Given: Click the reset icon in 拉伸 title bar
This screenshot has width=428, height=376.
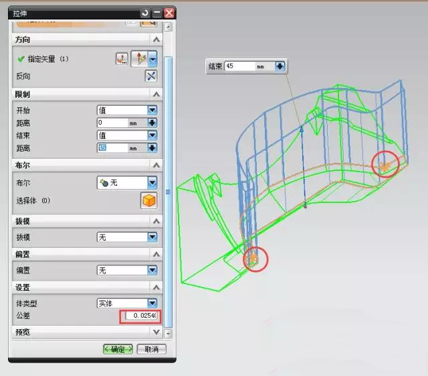Looking at the screenshot, I should 145,13.
